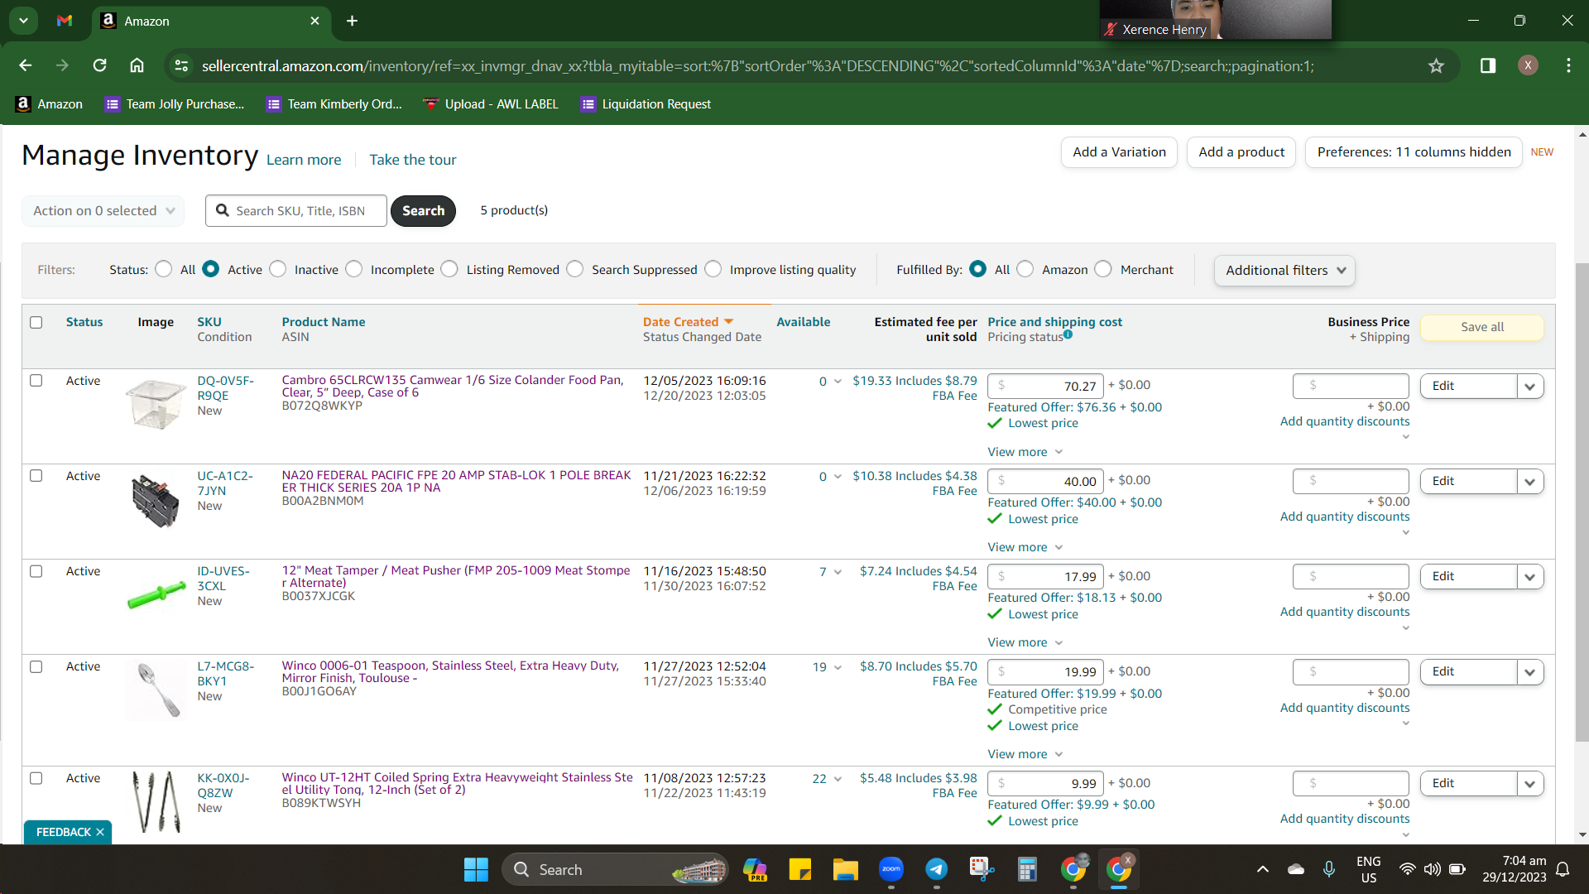Click Add a Variation button
Viewport: 1589px width, 894px height.
(x=1119, y=152)
